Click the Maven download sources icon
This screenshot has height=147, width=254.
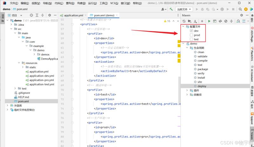point(195,21)
